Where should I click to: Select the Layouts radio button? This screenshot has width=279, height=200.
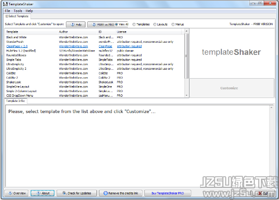click(155, 25)
